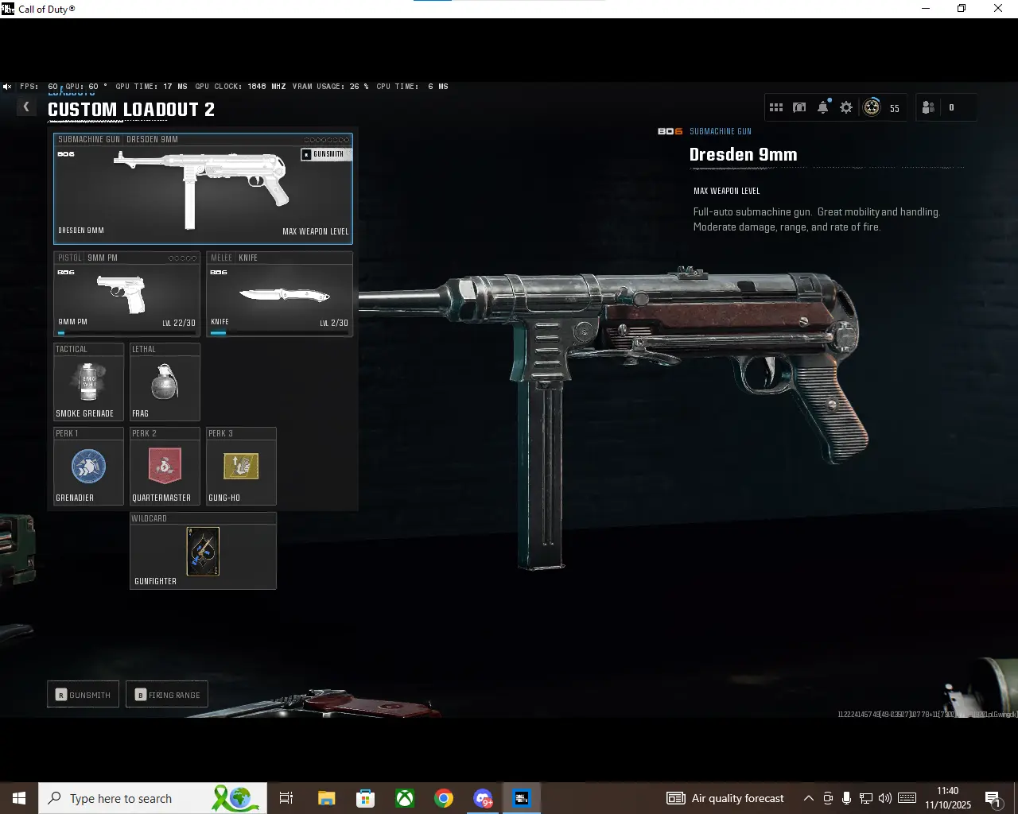Viewport: 1018px width, 814px height.
Task: Open Gunsmith tag on the primary weapon
Action: click(324, 154)
